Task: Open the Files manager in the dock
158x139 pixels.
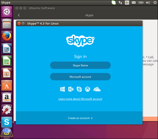Action: 7,24
